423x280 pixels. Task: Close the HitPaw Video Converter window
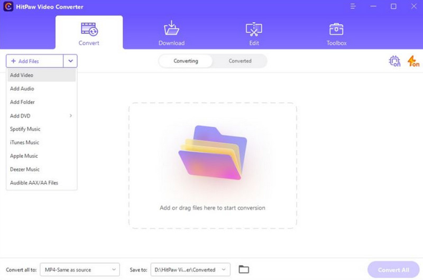[x=414, y=6]
